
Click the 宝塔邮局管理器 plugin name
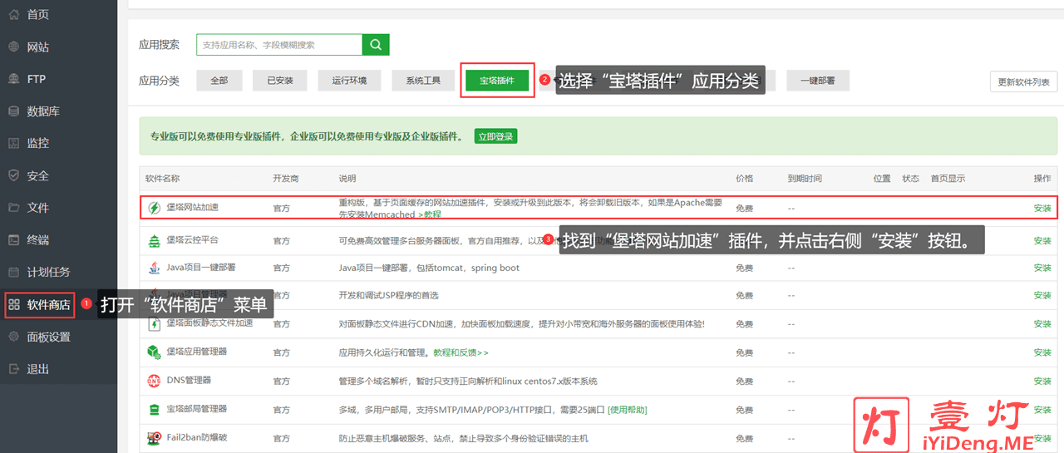[x=197, y=409]
